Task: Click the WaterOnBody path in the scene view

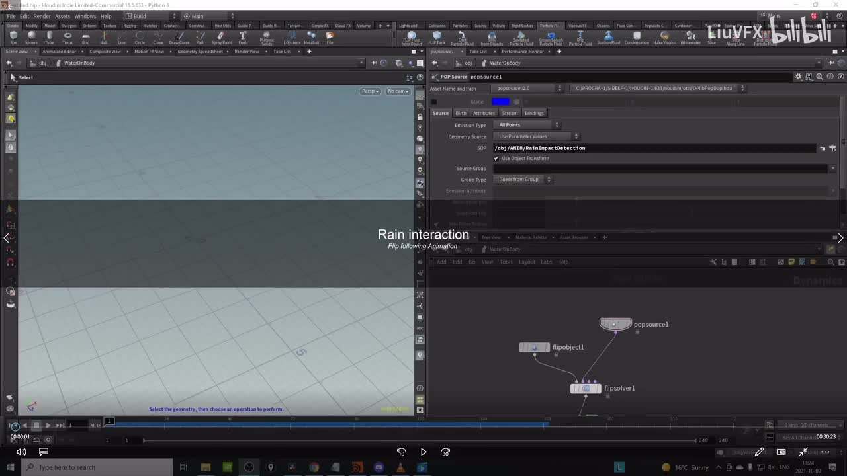Action: tap(79, 63)
